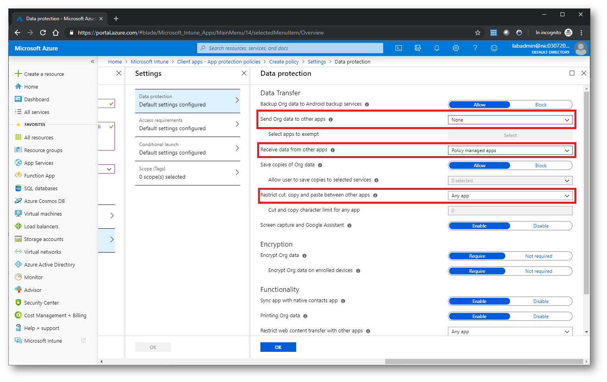Open new browser tab with plus icon
Image resolution: width=607 pixels, height=382 pixels.
coord(116,19)
